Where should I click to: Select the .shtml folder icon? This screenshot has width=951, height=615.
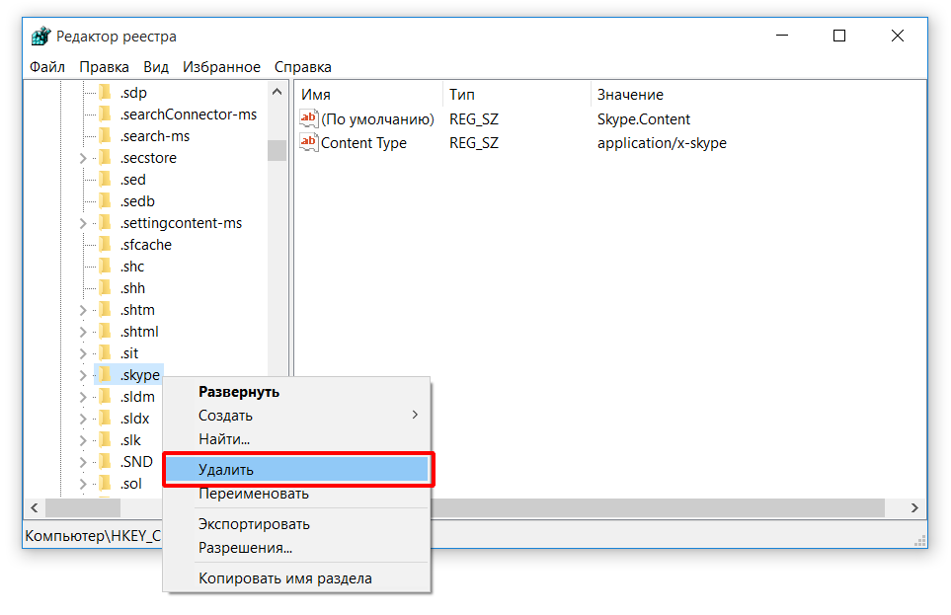tap(105, 332)
